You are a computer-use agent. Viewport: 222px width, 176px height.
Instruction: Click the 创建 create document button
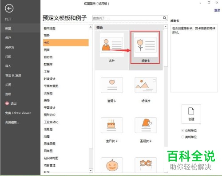191,114
